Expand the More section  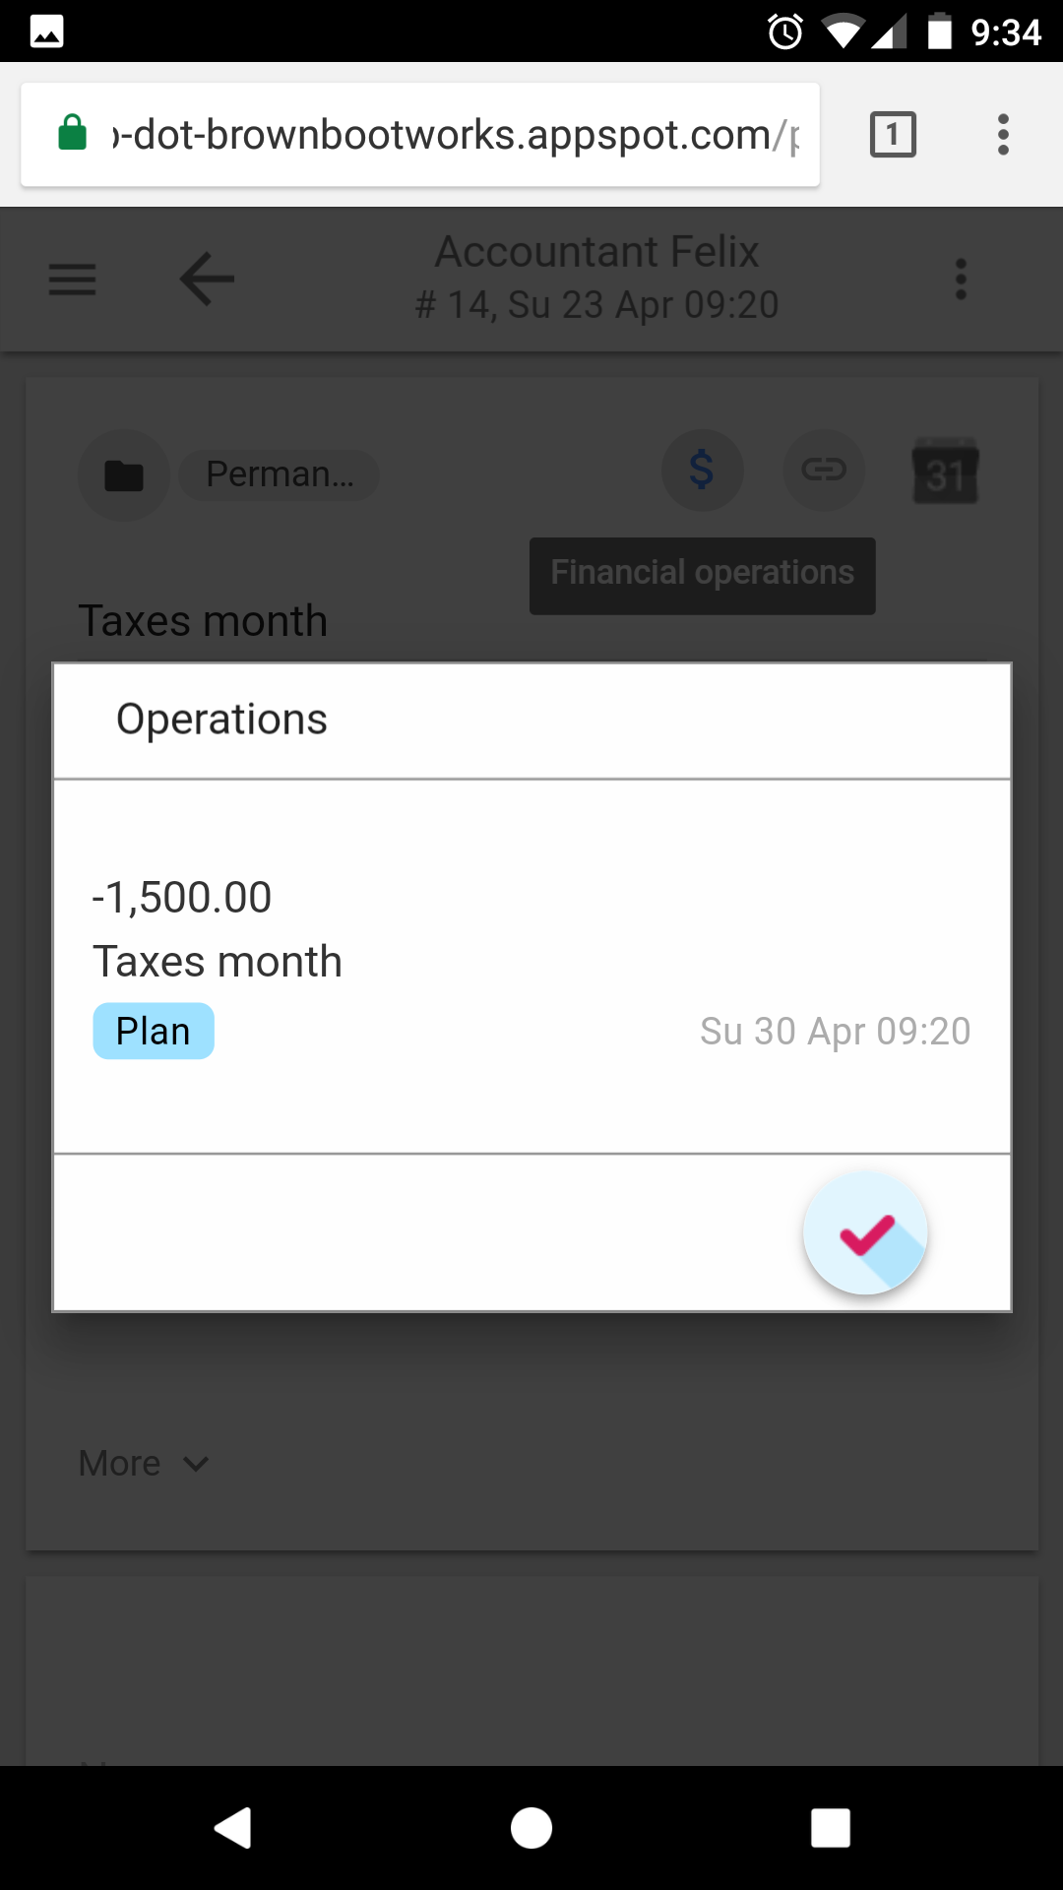[x=120, y=1464]
